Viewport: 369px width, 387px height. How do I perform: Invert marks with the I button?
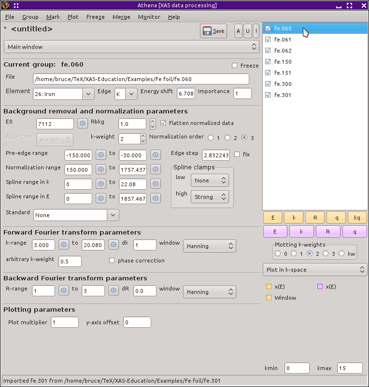[x=256, y=31]
